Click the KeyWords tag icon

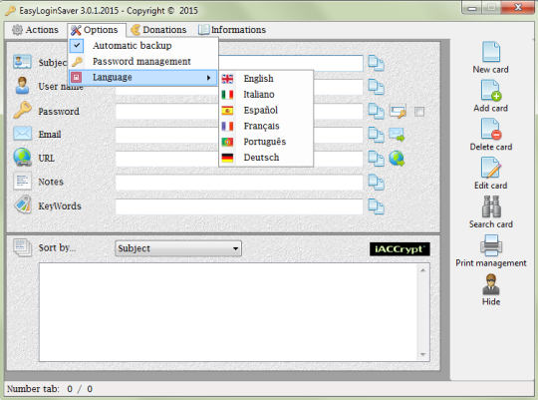(x=23, y=204)
